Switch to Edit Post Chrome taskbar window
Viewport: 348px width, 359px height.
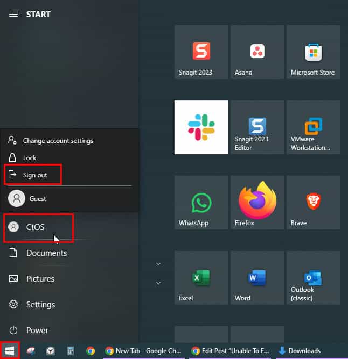point(231,351)
